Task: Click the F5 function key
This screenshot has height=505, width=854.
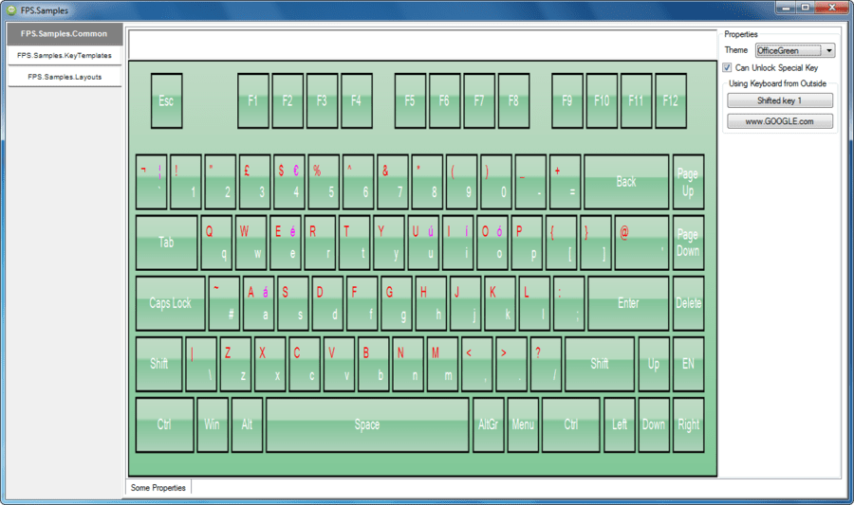Action: tap(410, 100)
